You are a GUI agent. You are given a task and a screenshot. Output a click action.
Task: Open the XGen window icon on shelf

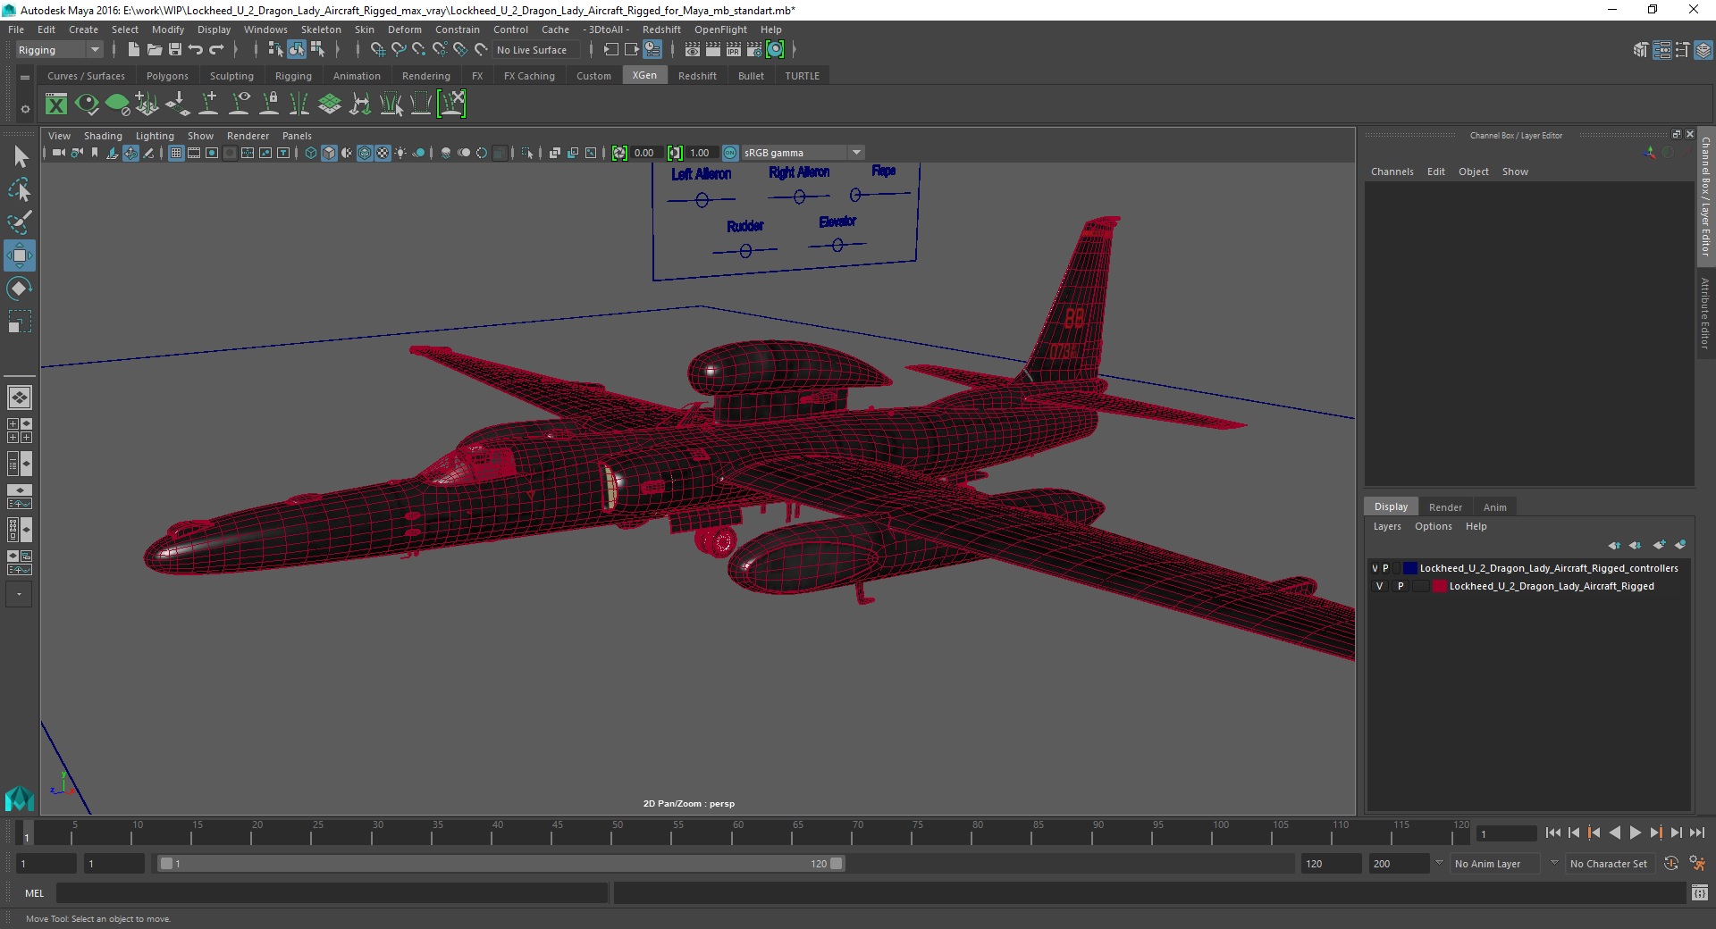(x=56, y=105)
